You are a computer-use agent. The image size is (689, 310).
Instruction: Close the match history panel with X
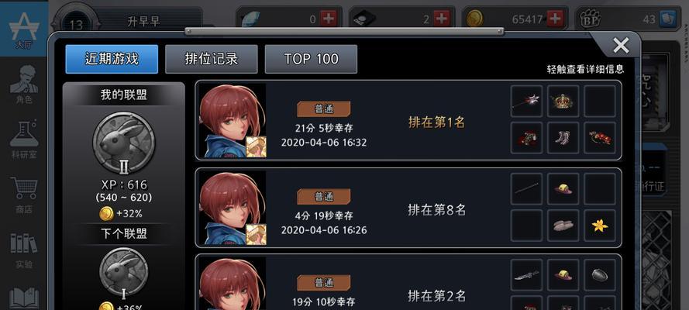click(621, 45)
